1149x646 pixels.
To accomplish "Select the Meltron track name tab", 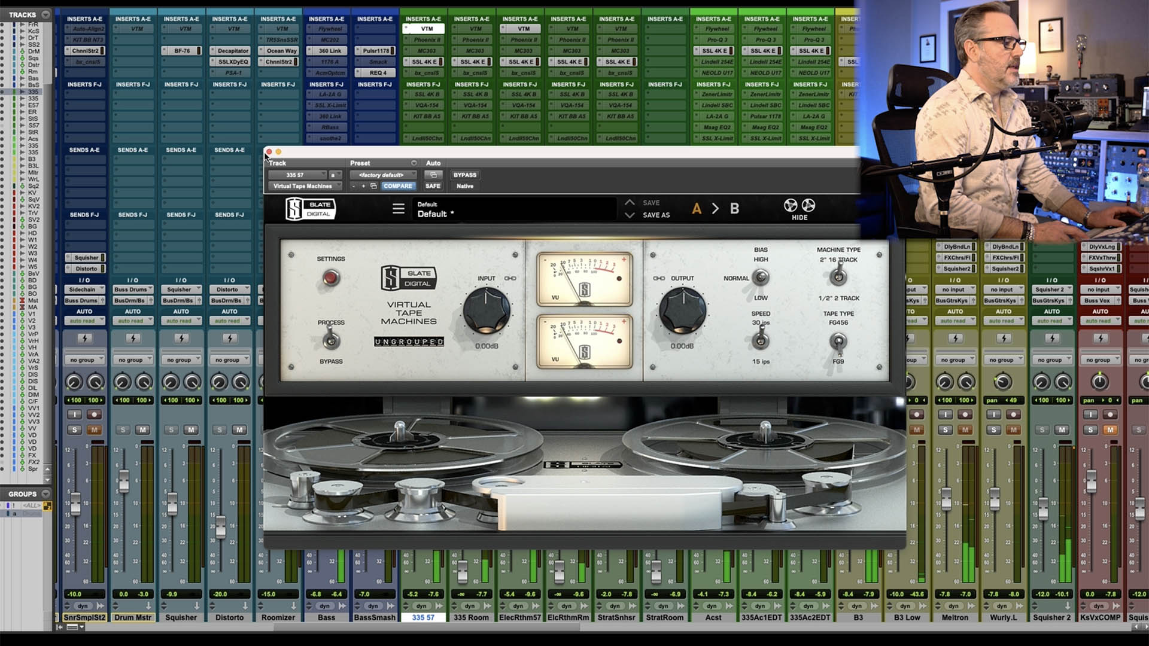I will [x=955, y=617].
